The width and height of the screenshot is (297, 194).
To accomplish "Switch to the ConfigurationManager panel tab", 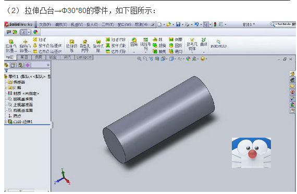I will pos(20,65).
